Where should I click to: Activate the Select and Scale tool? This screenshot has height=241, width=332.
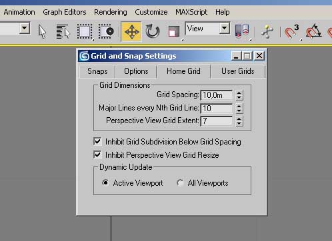174,32
